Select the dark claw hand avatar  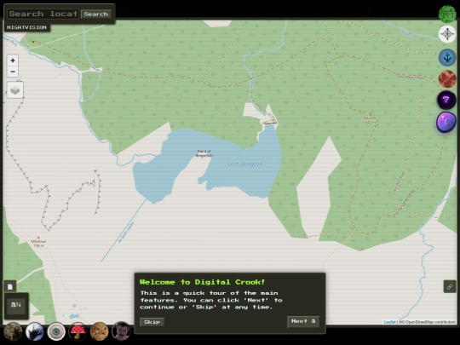click(35, 331)
